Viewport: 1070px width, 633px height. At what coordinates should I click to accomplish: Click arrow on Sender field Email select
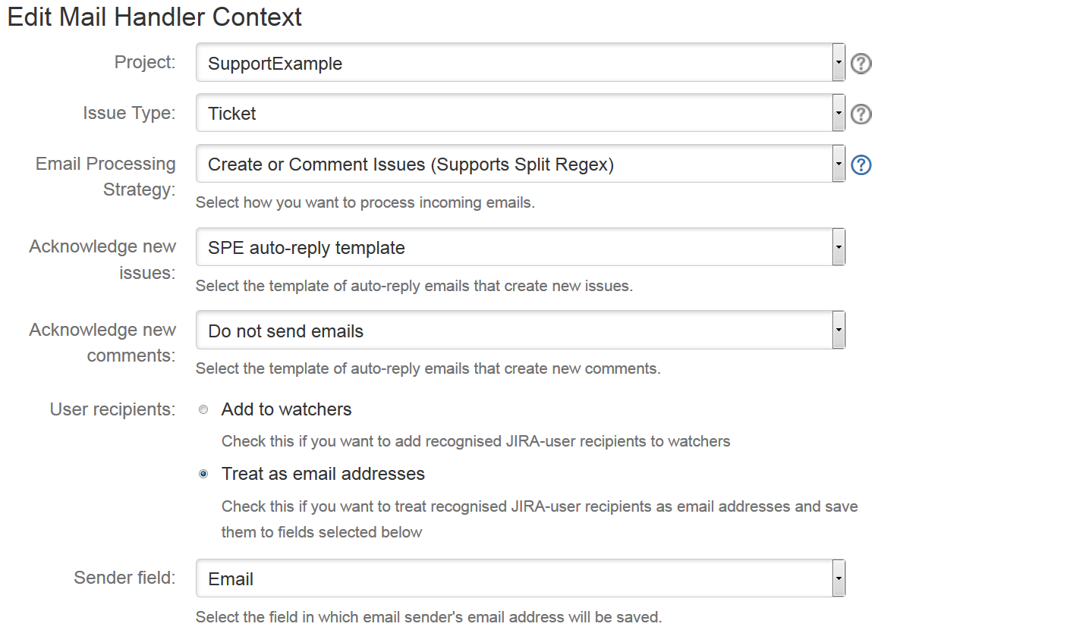[839, 579]
